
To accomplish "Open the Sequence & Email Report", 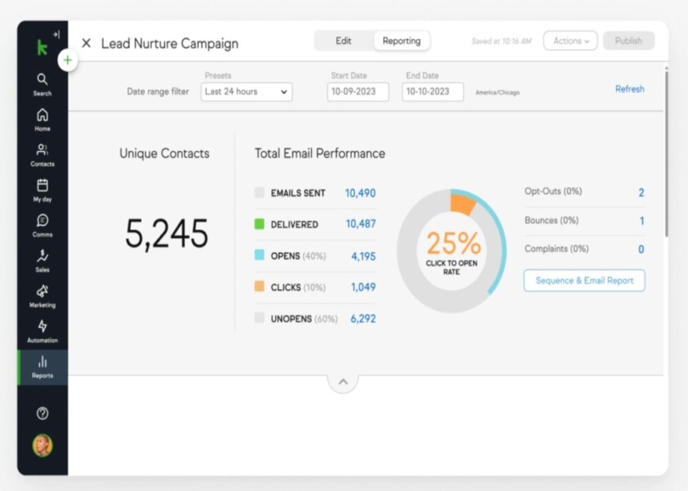I will (x=584, y=279).
